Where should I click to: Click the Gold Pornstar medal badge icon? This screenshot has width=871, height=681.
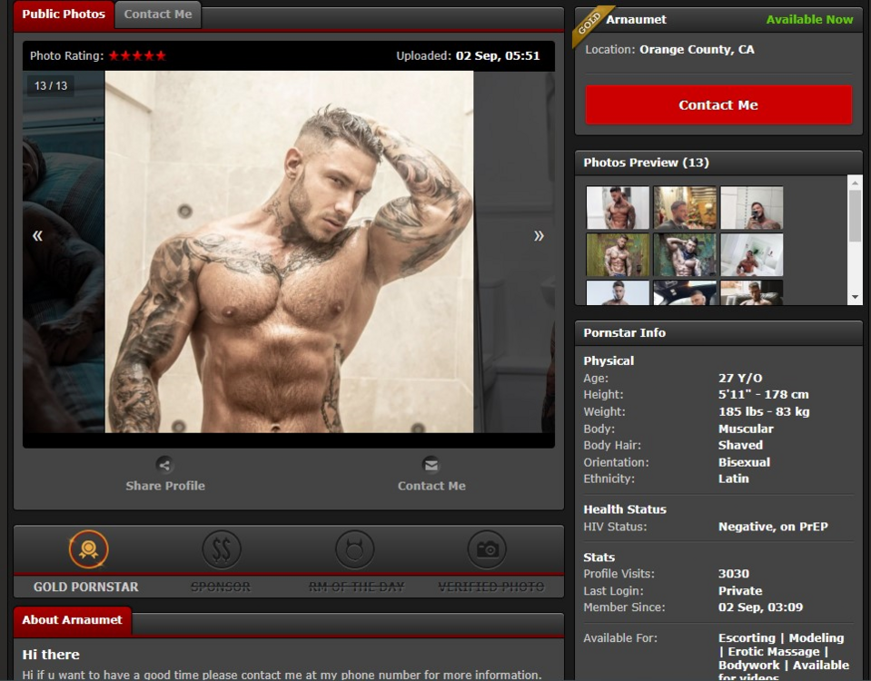pos(88,549)
